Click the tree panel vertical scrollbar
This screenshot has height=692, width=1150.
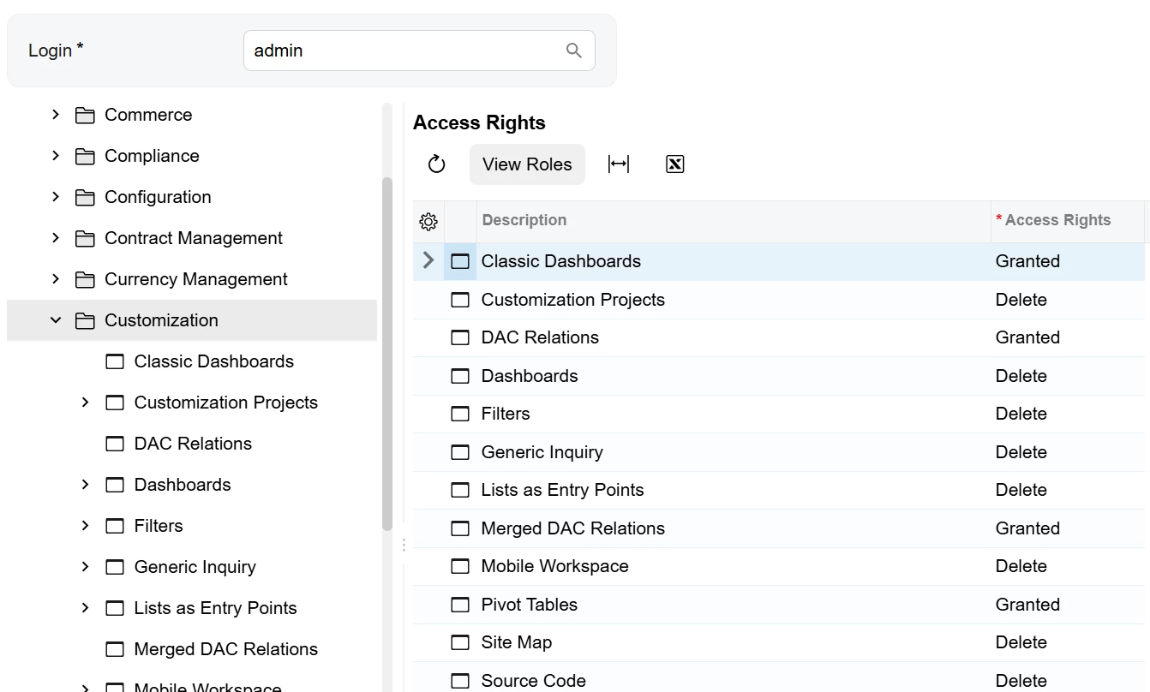point(387,351)
